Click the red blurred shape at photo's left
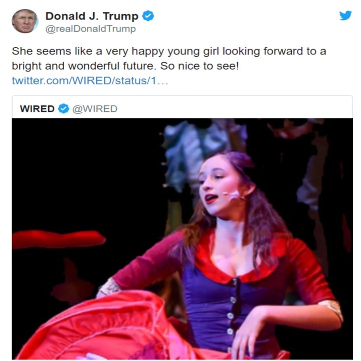Image resolution: width=361 pixels, height=361 pixels. 58,239
